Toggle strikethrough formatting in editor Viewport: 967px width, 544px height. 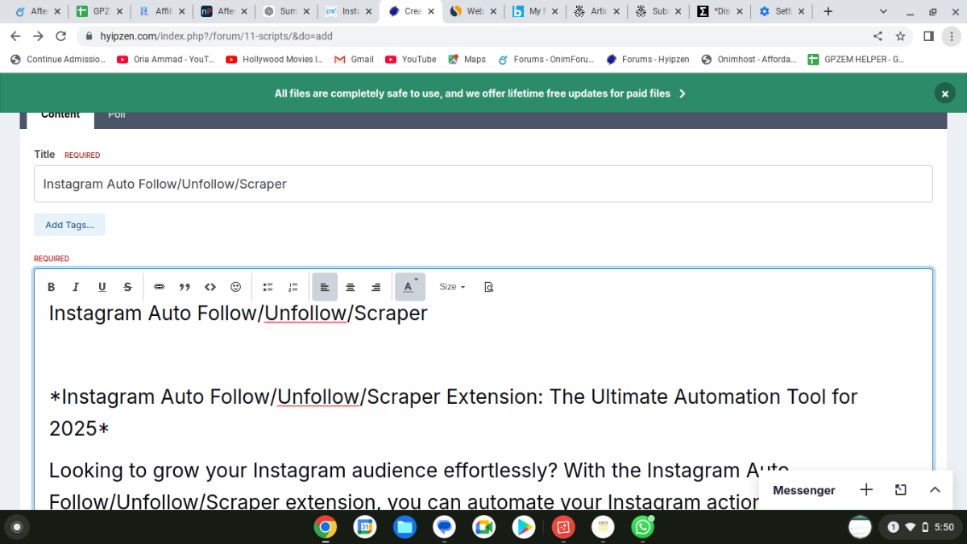(x=127, y=287)
